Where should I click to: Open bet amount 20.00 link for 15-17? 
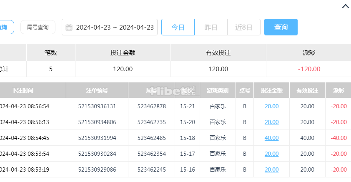coord(271,154)
